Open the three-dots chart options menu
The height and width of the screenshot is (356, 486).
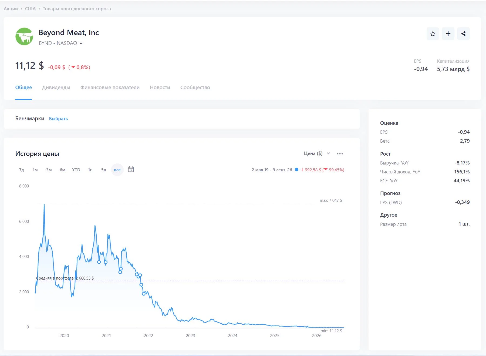340,154
